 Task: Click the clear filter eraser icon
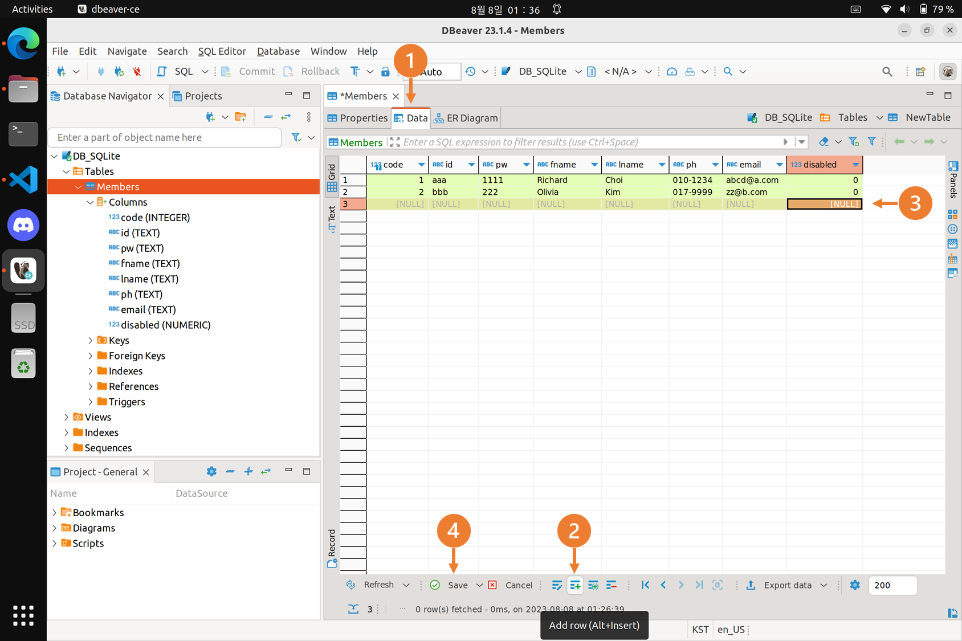(x=824, y=141)
